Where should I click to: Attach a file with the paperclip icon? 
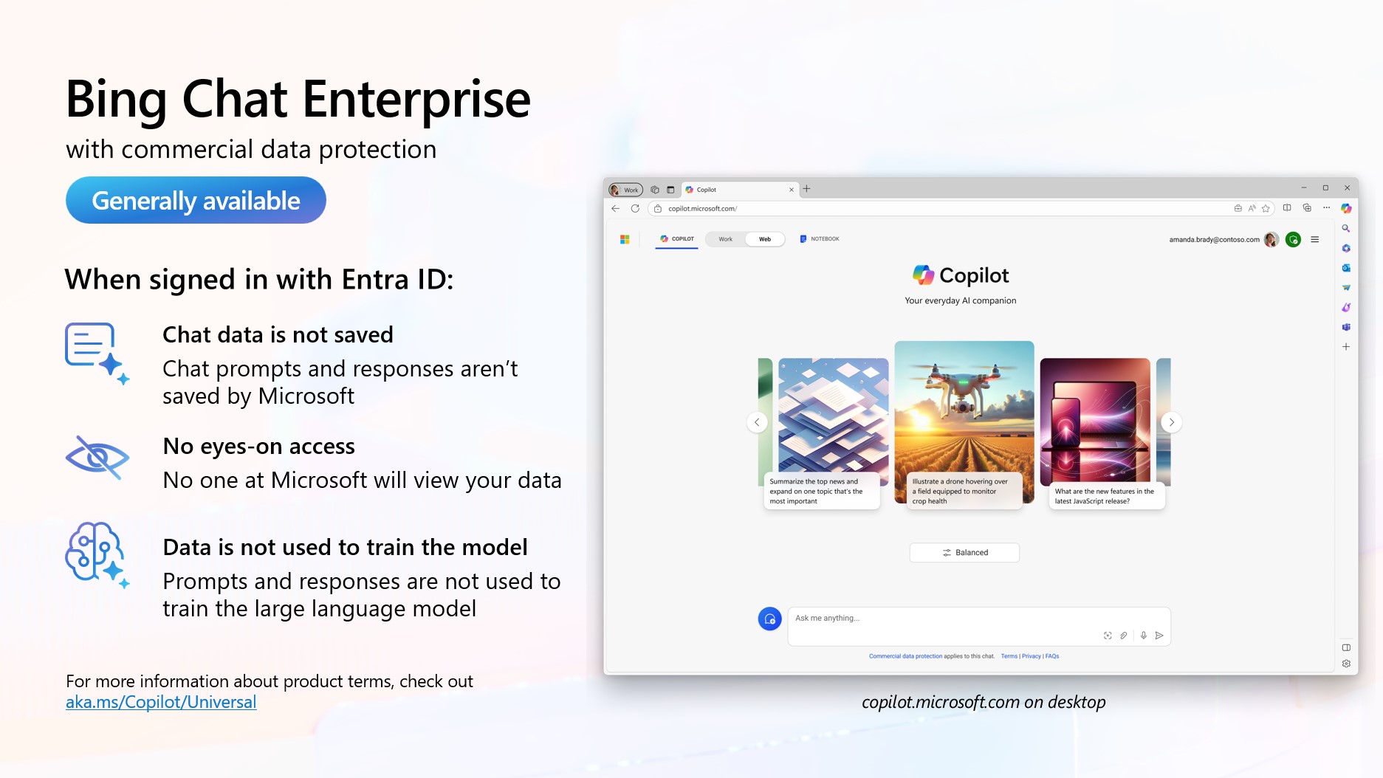click(x=1124, y=636)
